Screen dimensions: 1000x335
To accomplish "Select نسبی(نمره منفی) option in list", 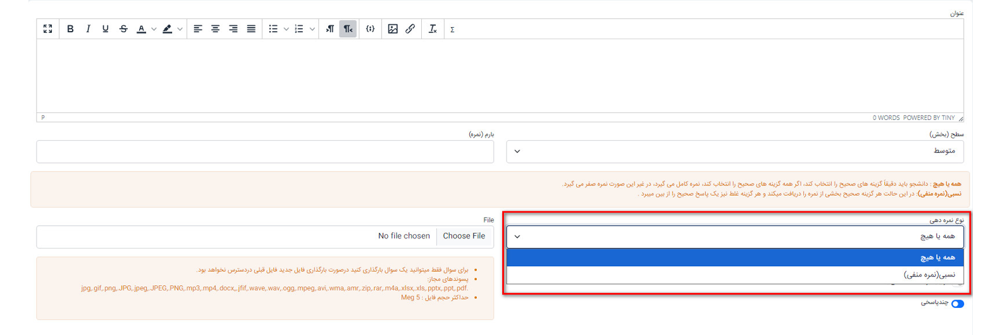I will coord(734,274).
